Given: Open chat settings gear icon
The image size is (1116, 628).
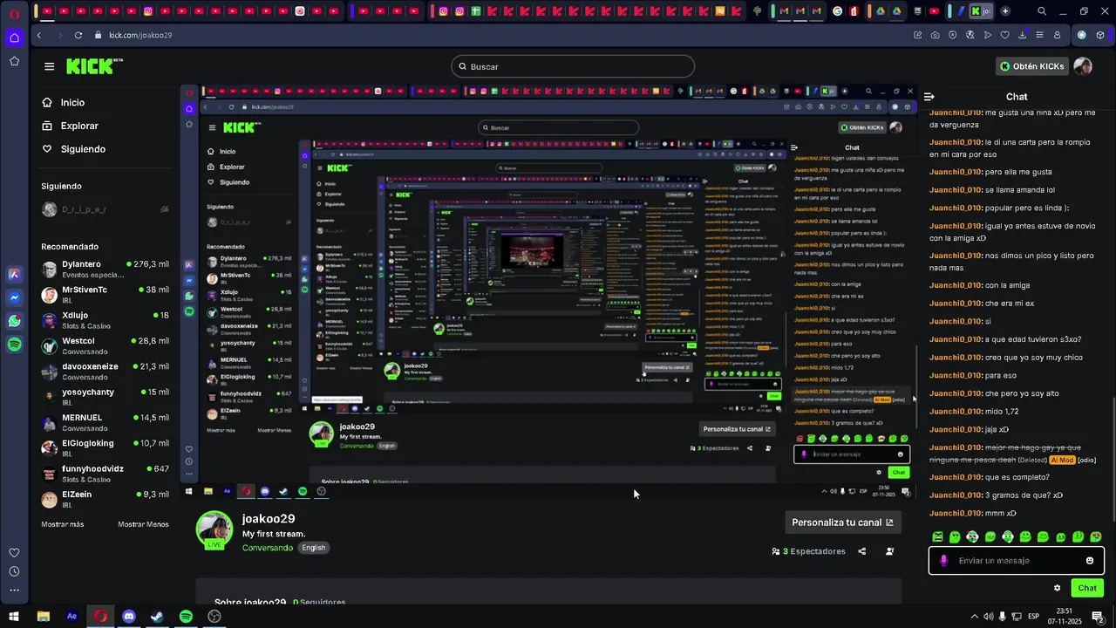Looking at the screenshot, I should (x=1058, y=588).
